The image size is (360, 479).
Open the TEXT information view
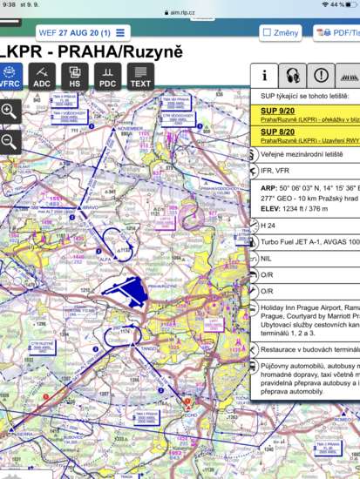(x=140, y=77)
